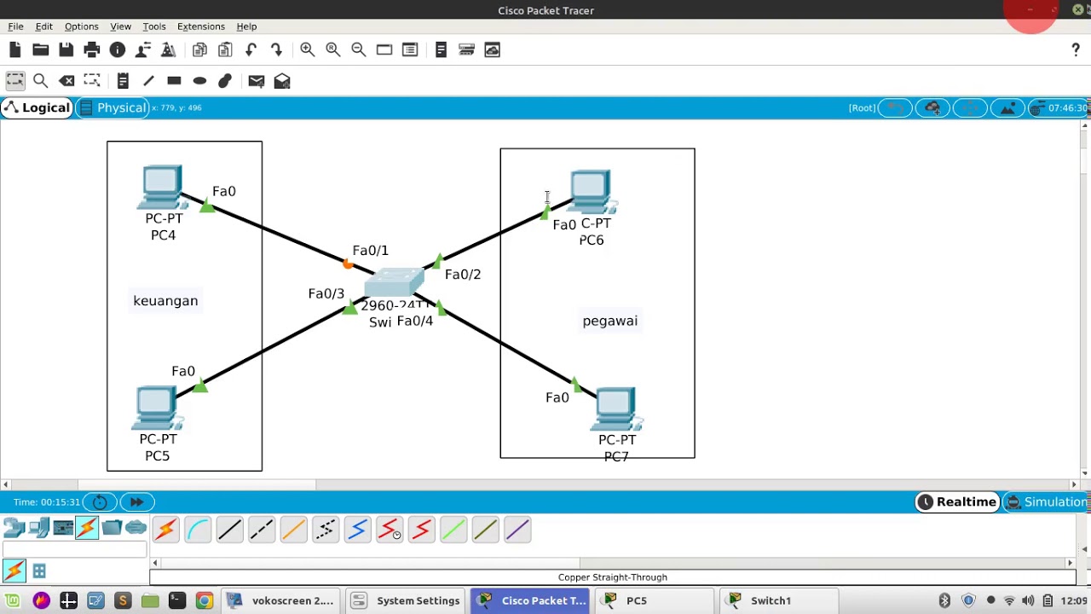Select the 2960 switch device
Image resolution: width=1091 pixels, height=614 pixels.
coord(395,283)
